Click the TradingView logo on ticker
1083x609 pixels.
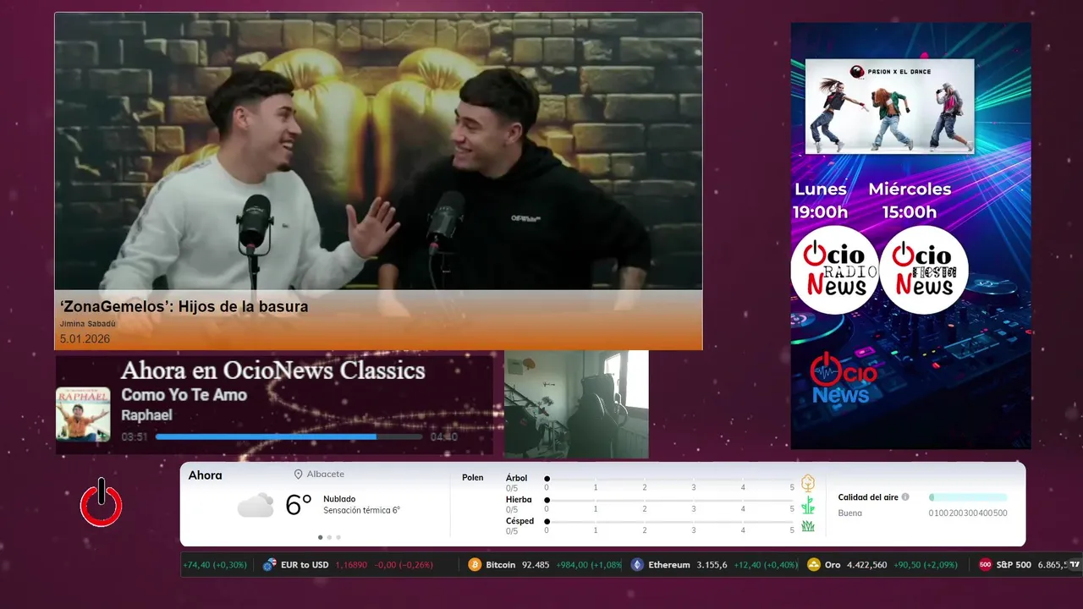1075,564
